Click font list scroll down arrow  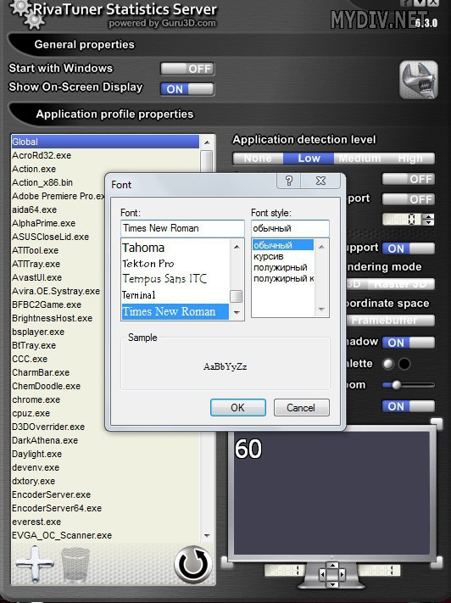237,312
